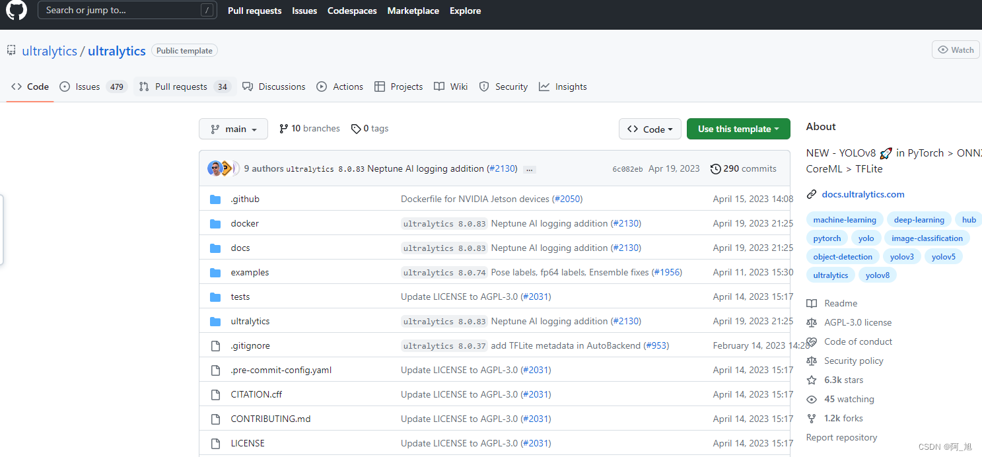Expand the commit message ellipsis
Image resolution: width=982 pixels, height=457 pixels.
click(x=529, y=170)
